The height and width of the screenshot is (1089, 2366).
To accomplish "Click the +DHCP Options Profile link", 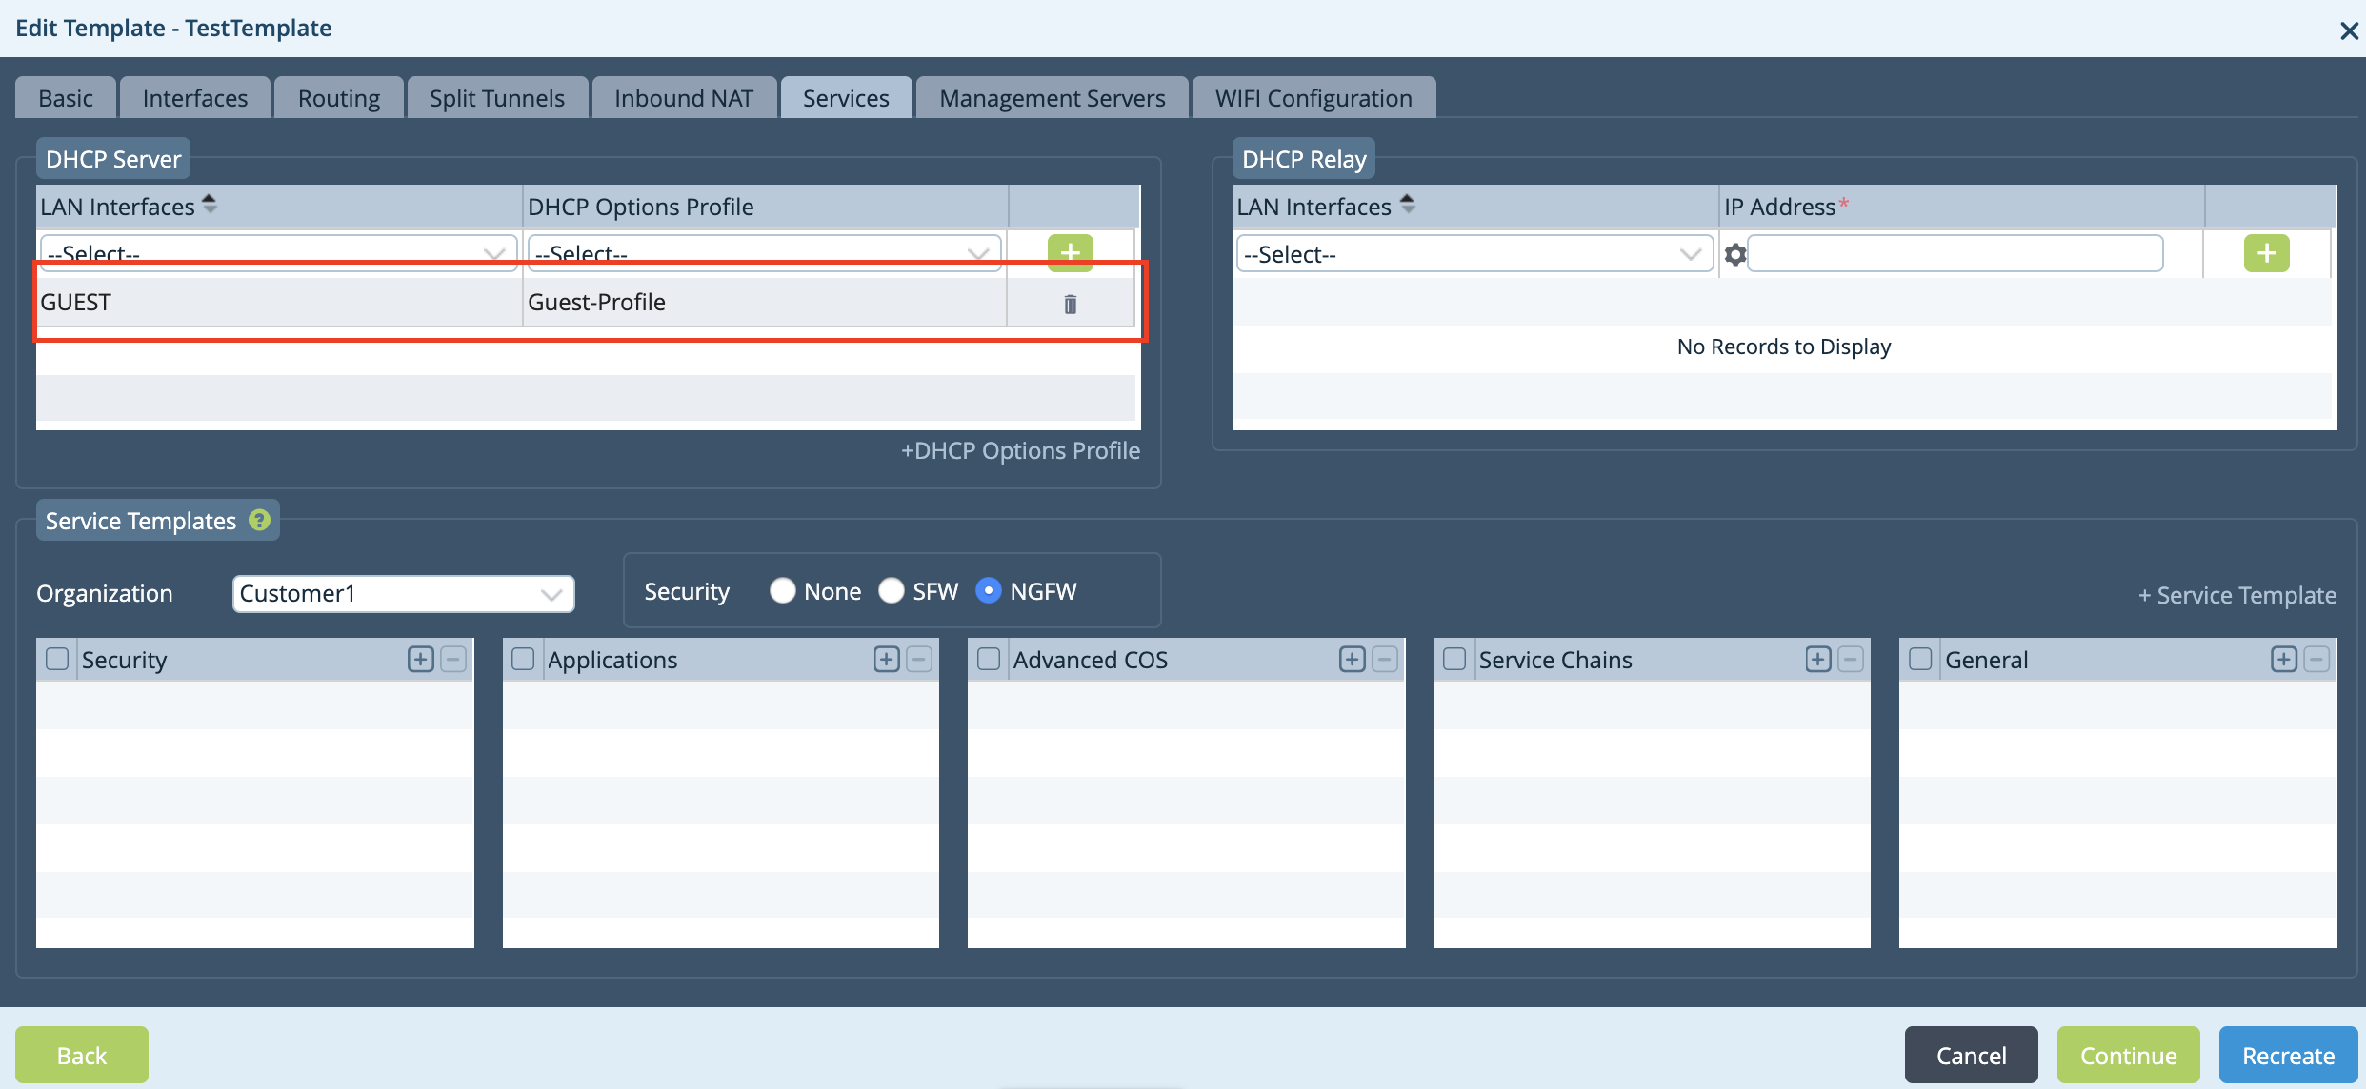I will click(1020, 450).
